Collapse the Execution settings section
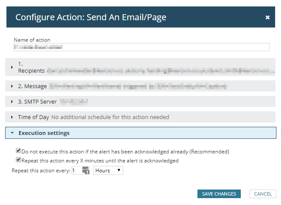The width and height of the screenshot is (282, 205). click(x=44, y=133)
